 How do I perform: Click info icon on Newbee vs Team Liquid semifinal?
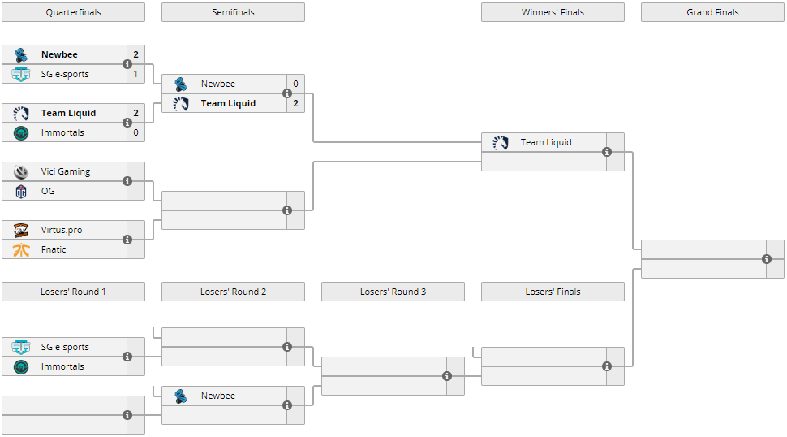tap(287, 93)
